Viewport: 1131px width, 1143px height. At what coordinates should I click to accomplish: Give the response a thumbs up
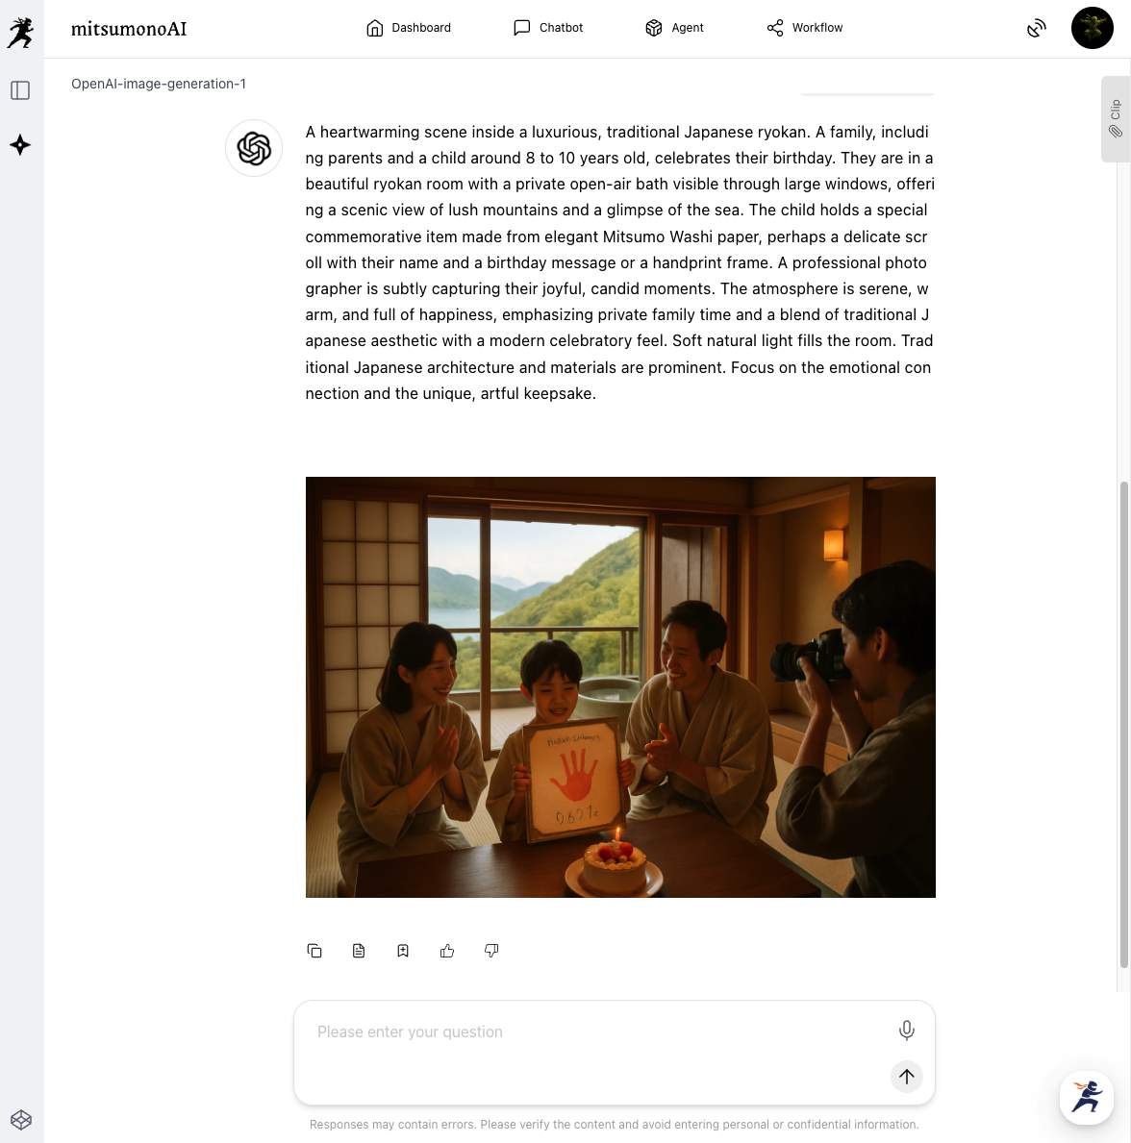447,951
